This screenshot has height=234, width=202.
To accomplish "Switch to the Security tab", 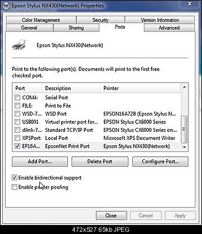I will pos(100,20).
